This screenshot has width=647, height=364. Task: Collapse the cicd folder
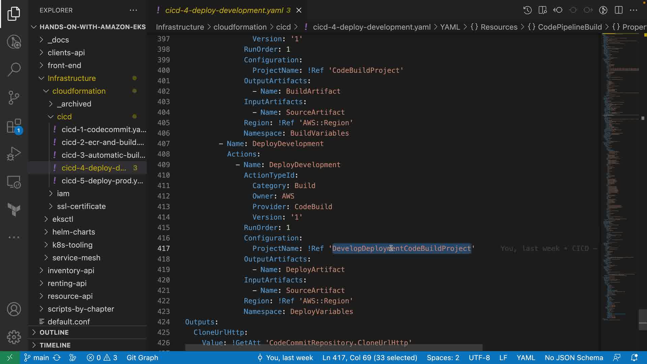(x=64, y=117)
